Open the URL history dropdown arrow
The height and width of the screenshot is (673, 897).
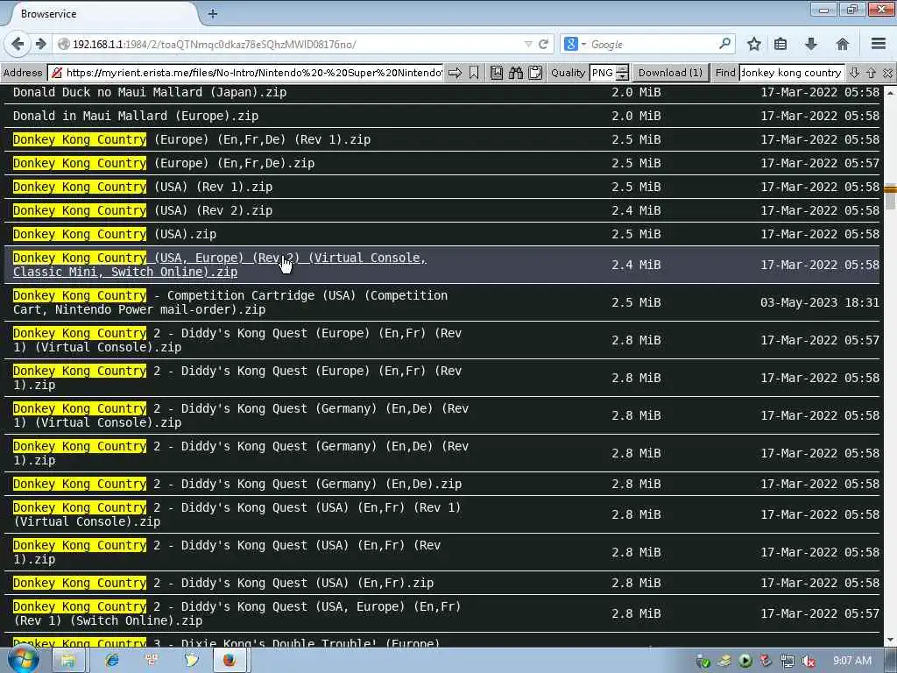tap(528, 44)
